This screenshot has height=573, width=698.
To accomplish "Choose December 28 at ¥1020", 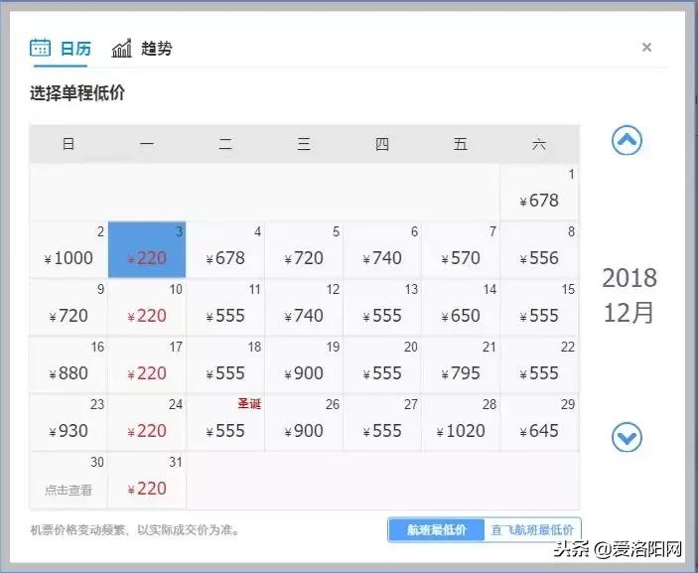I will click(461, 422).
